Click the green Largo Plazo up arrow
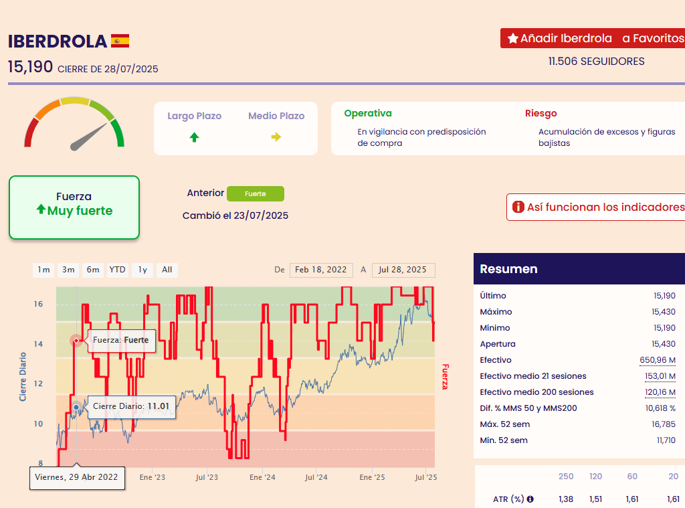This screenshot has height=508, width=685. click(195, 137)
